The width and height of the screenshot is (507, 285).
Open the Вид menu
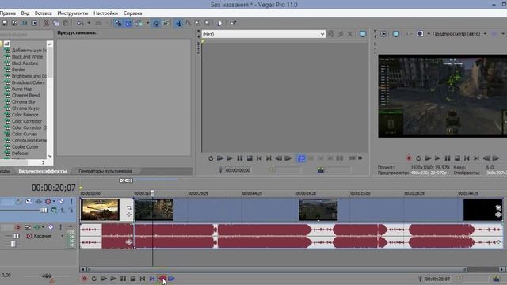coord(25,13)
